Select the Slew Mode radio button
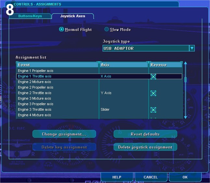 click(106, 29)
